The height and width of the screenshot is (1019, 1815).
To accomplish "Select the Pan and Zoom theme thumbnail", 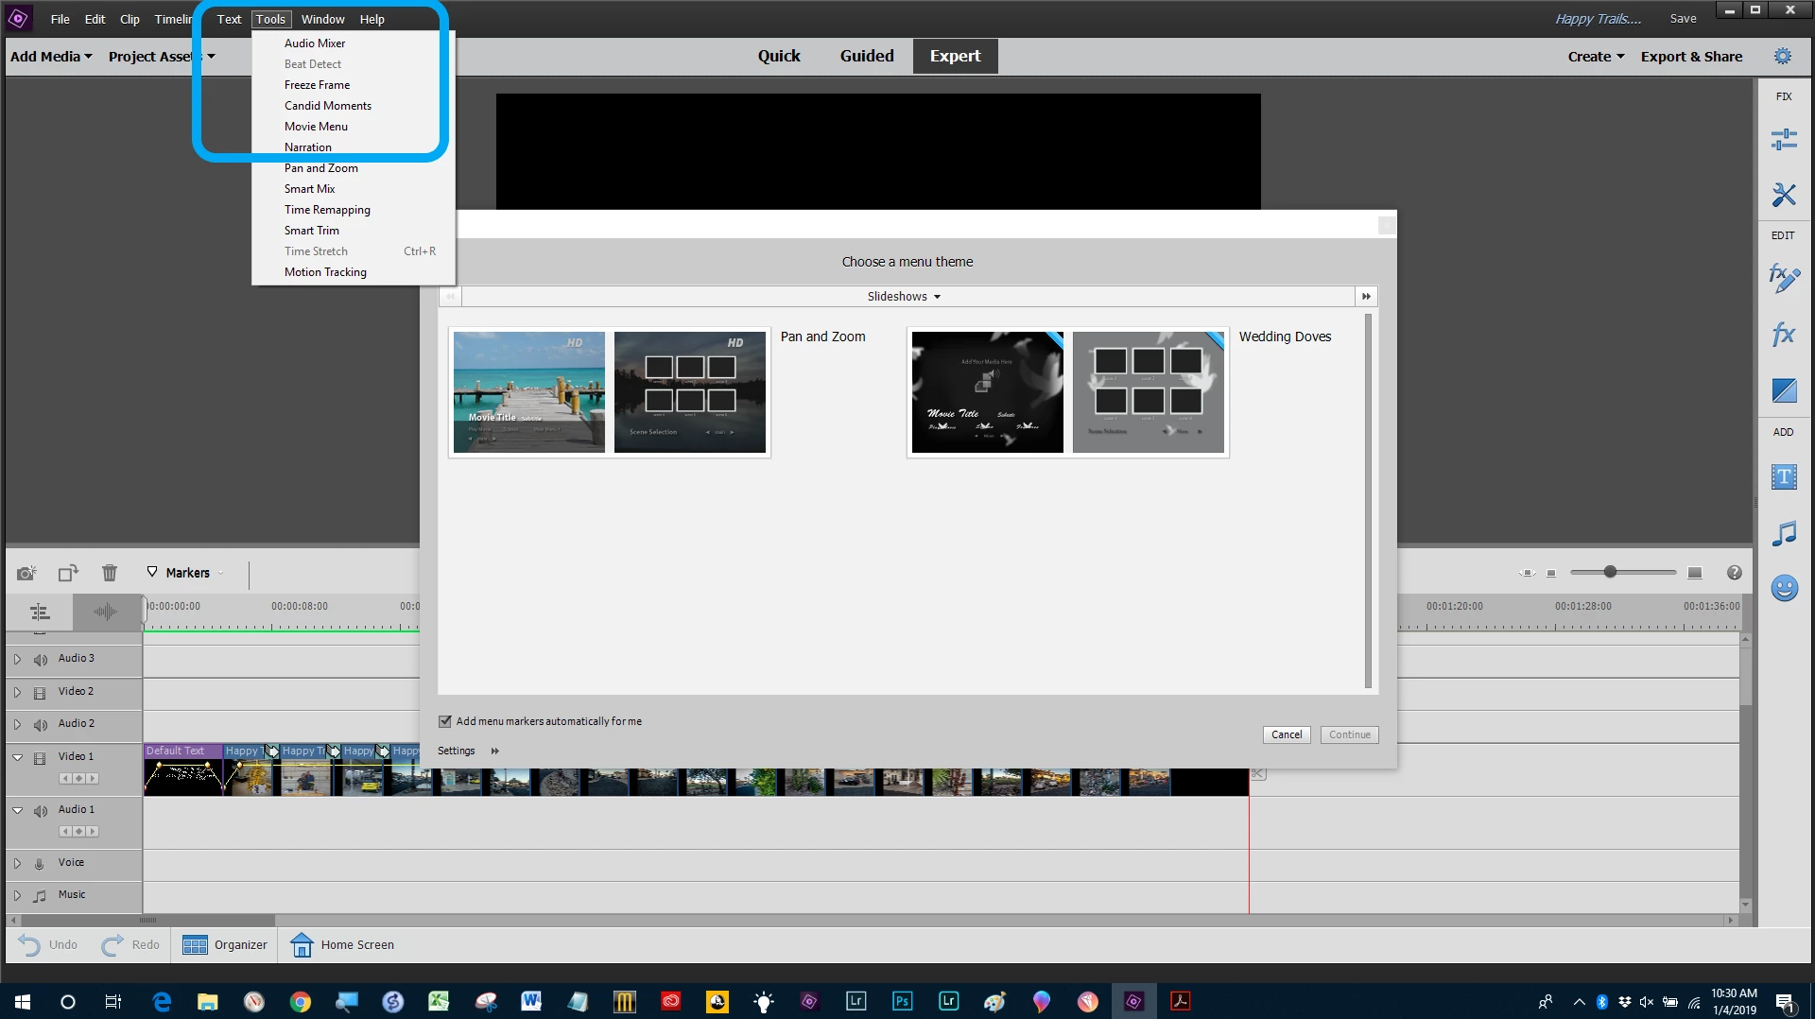I will 610,392.
